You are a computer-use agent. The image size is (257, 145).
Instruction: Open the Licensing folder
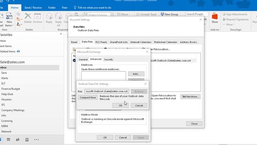(7, 121)
